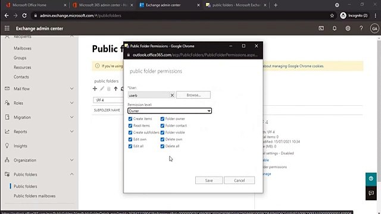381x214 pixels.
Task: Clear the userb entry with X
Action: pos(172,95)
